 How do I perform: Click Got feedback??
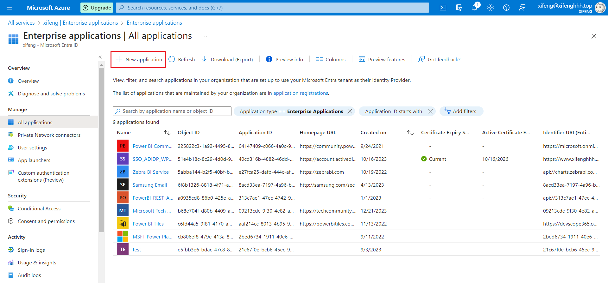[x=439, y=59]
